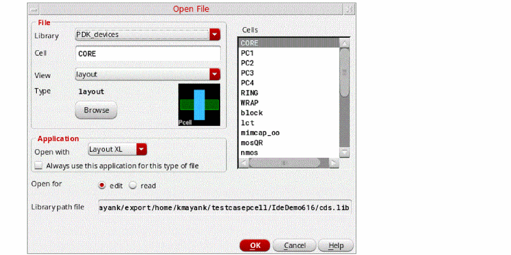Screen dimensions: 511x255
Task: Open the window menu icon in title bar
Action: pyautogui.click(x=33, y=10)
